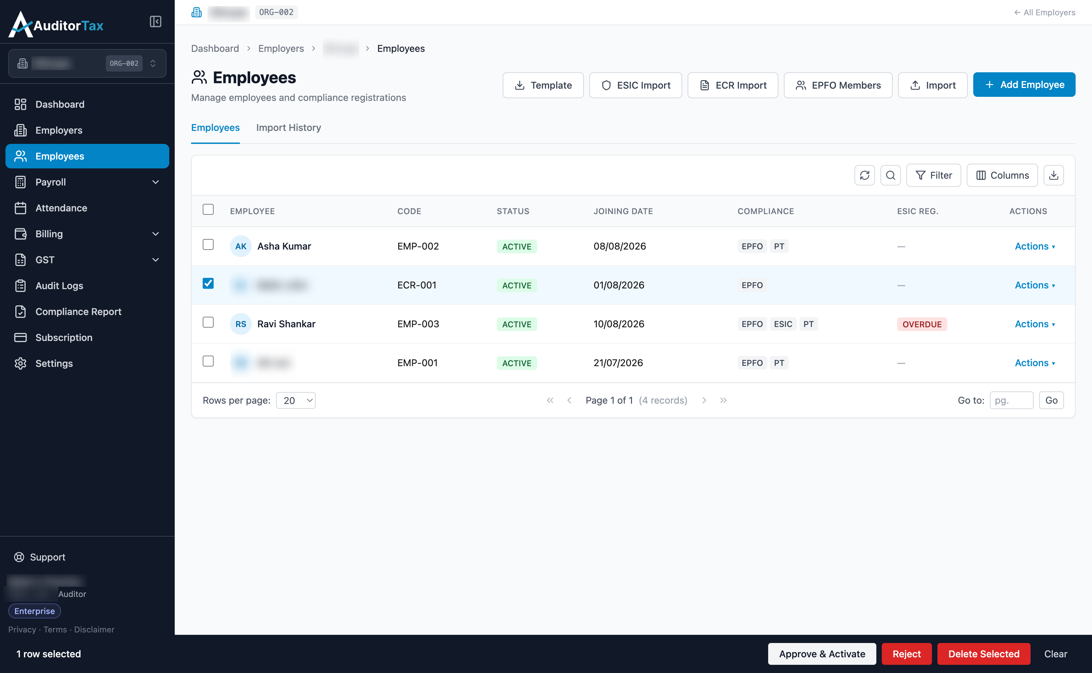The height and width of the screenshot is (673, 1092).
Task: Open Dashboard in the sidebar
Action: tap(87, 104)
